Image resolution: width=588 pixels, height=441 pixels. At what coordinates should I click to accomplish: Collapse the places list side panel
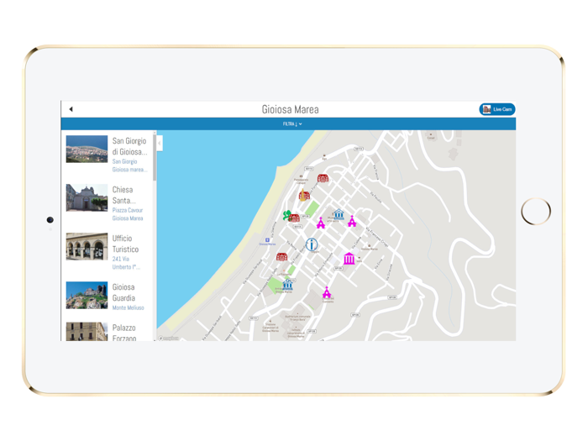click(160, 144)
